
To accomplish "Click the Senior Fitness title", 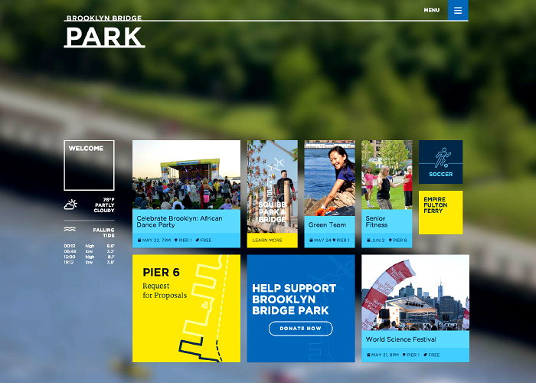I will (x=377, y=221).
